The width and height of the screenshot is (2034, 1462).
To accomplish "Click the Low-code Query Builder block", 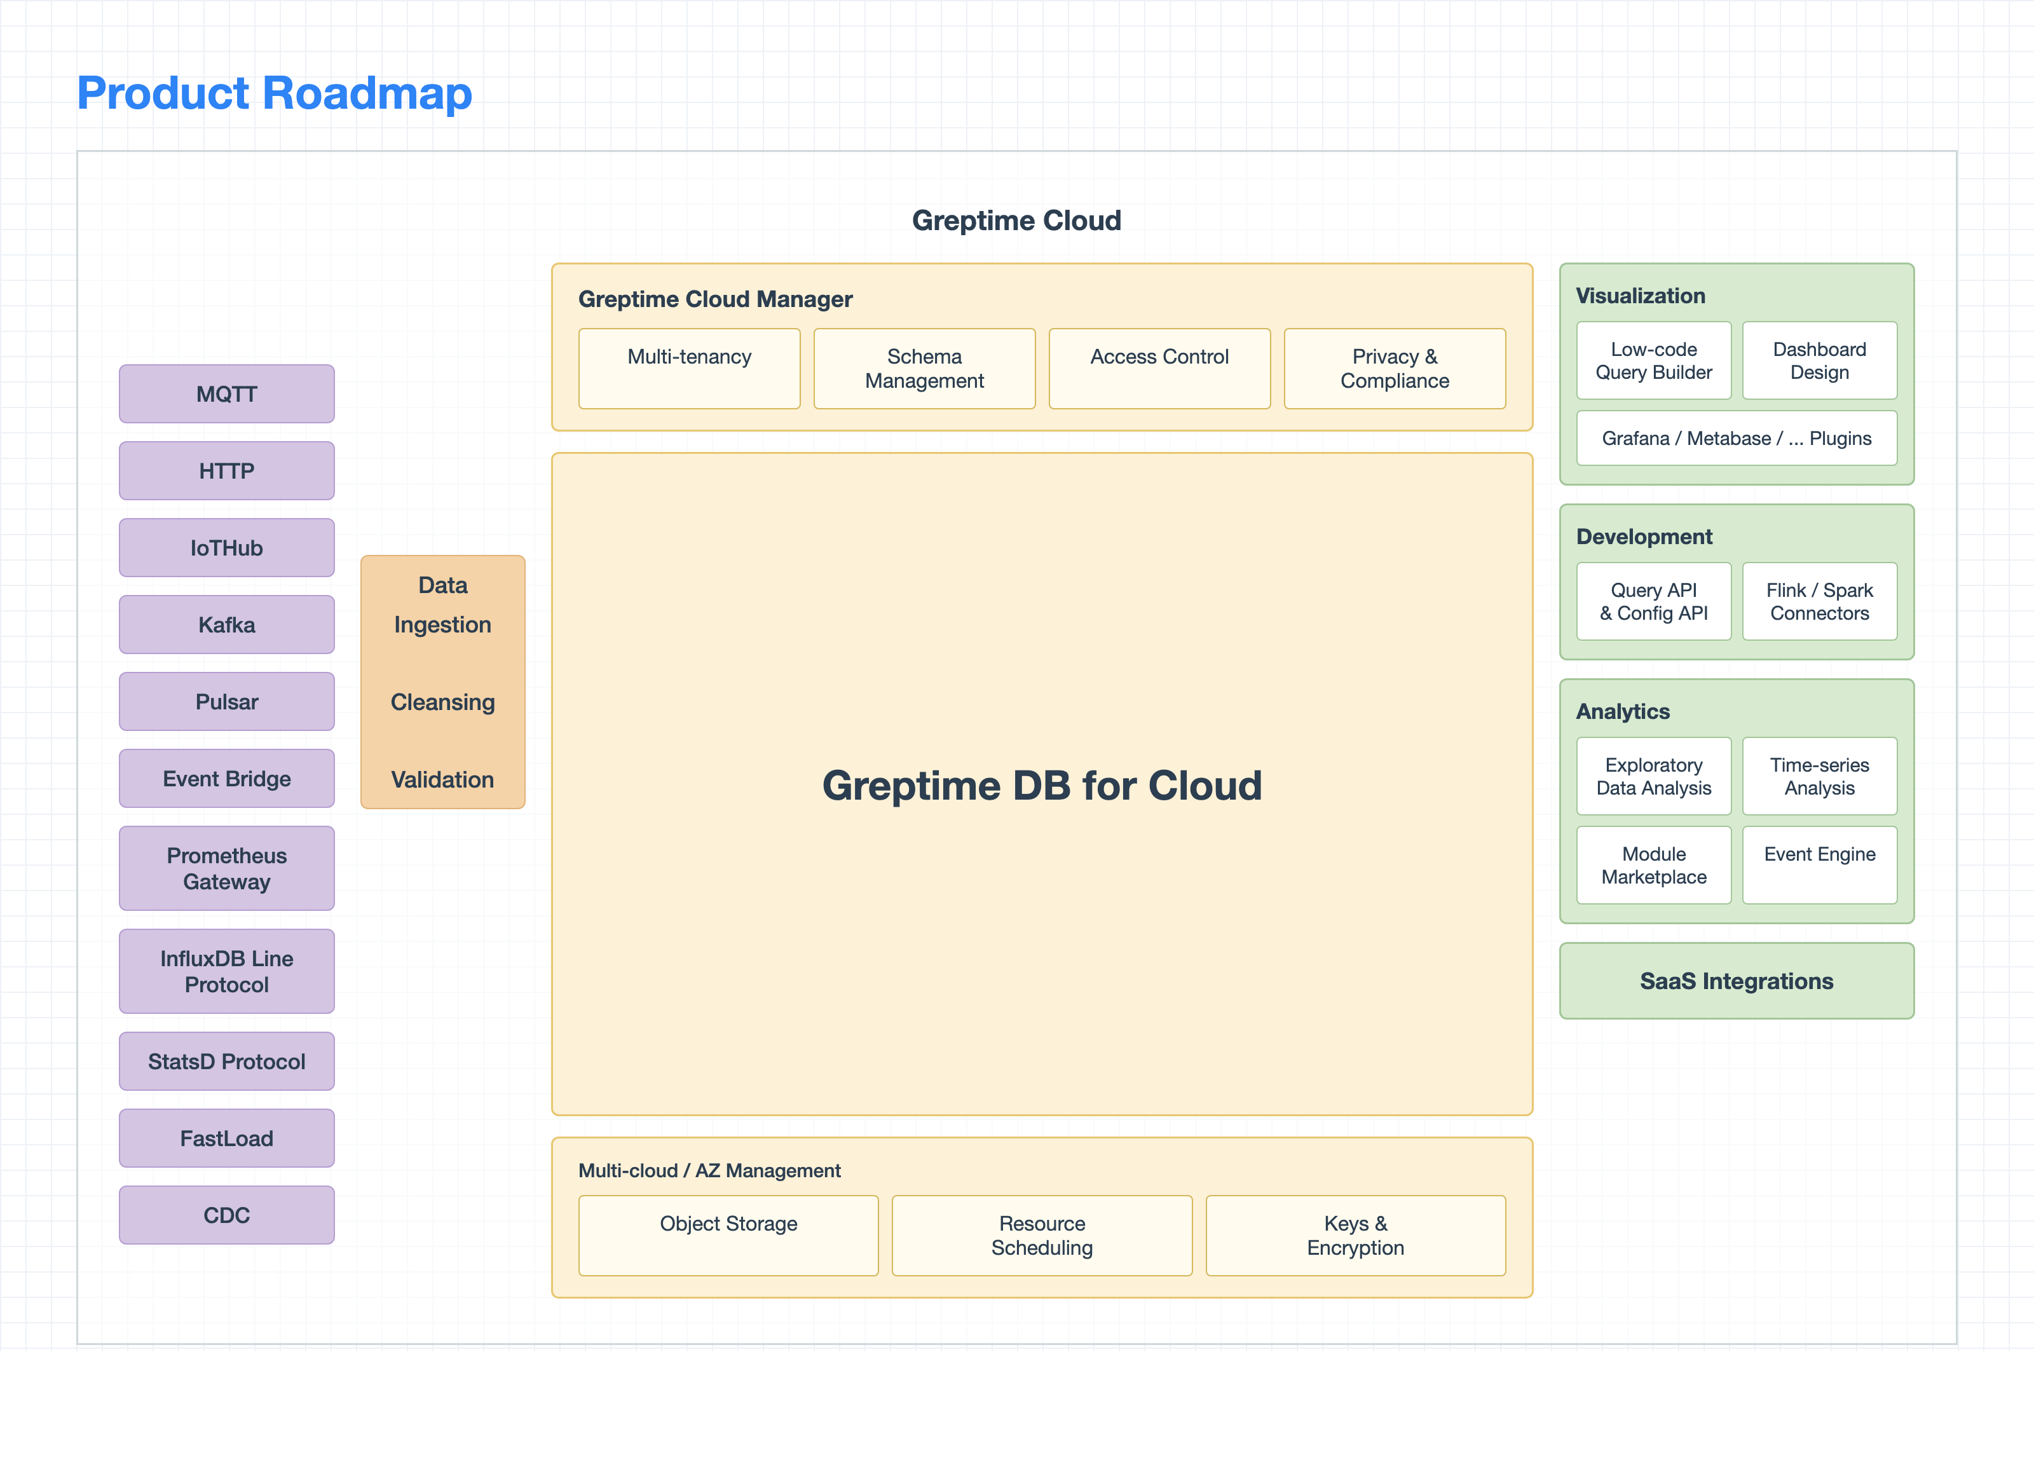I will point(1653,360).
